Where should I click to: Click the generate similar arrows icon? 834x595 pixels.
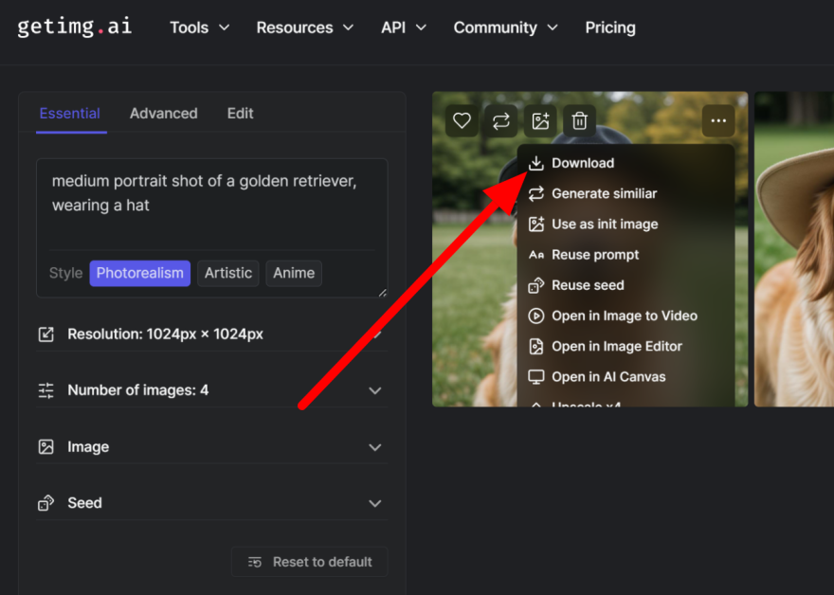coord(500,121)
